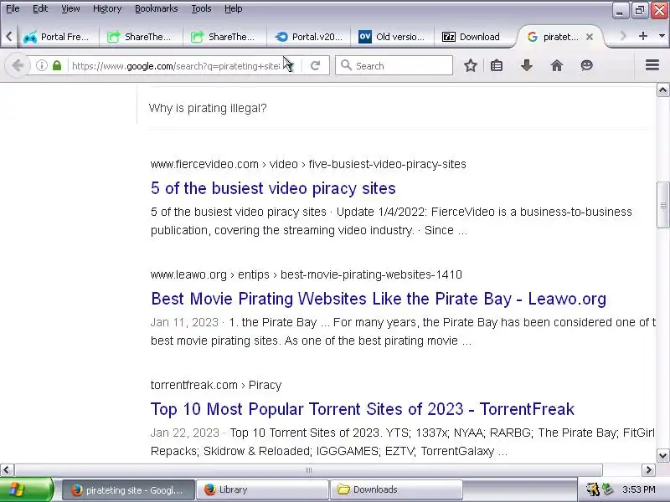This screenshot has height=502, width=670.
Task: Switch to the Portal.v20... tab
Action: [307, 37]
